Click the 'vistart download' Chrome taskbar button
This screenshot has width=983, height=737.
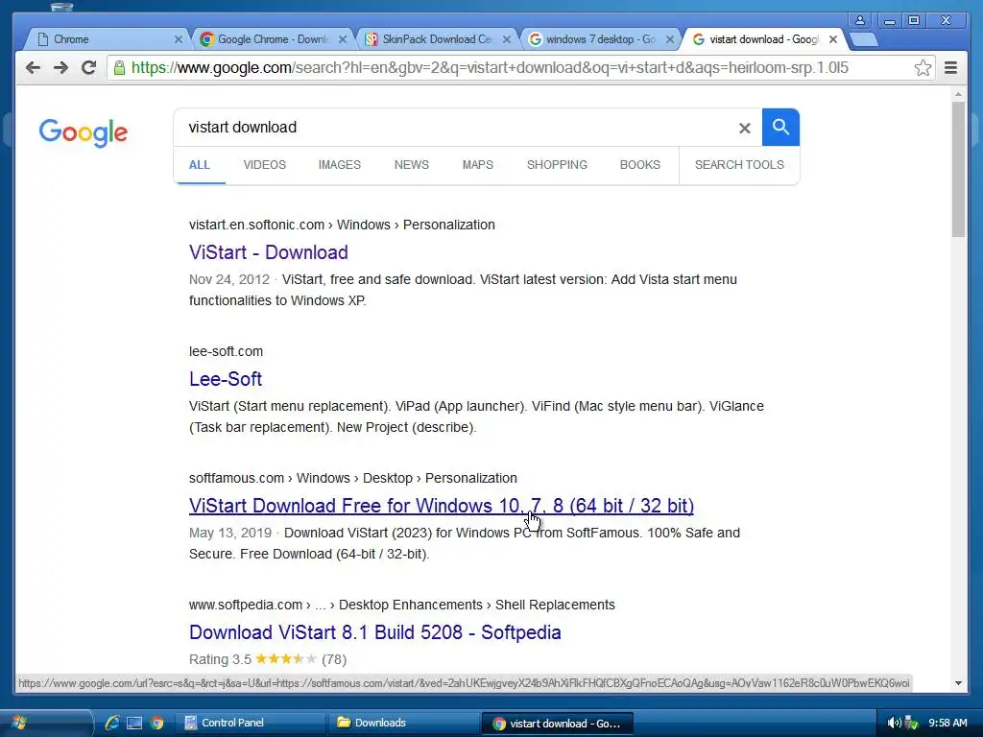pyautogui.click(x=558, y=724)
